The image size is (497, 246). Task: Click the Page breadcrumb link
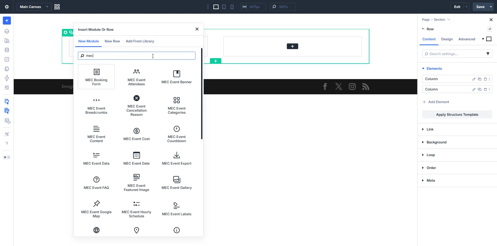click(x=426, y=19)
